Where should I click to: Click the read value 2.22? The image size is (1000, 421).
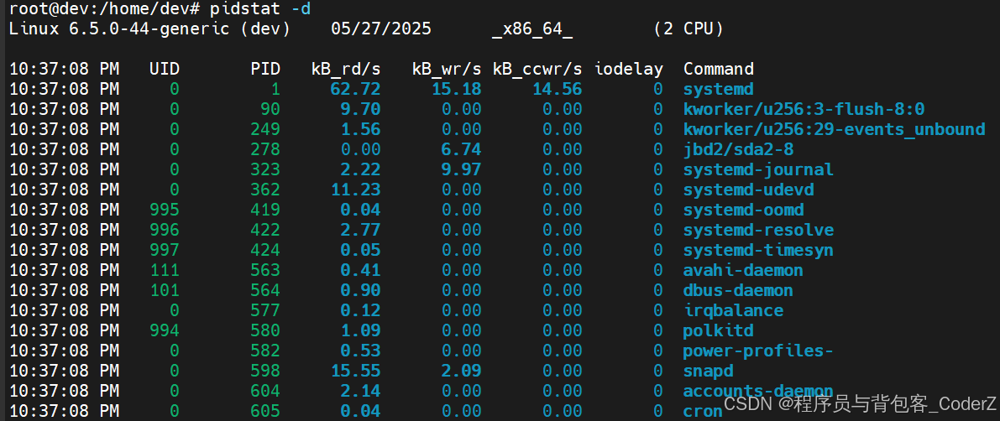(360, 169)
